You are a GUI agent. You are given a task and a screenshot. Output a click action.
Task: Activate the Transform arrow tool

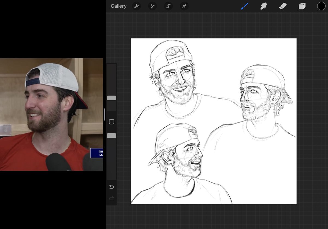pyautogui.click(x=184, y=6)
